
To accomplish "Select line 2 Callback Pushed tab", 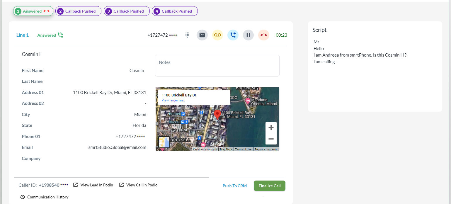I will 78,11.
